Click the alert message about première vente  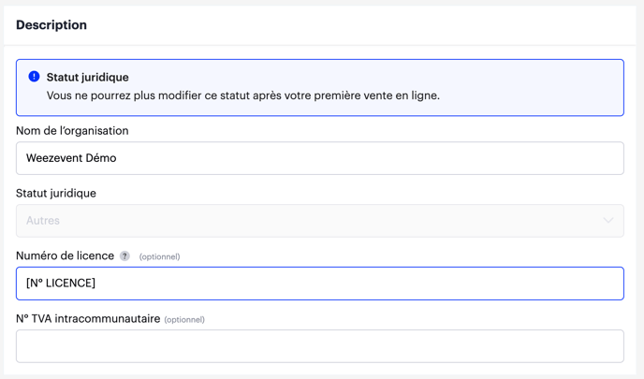pos(243,95)
